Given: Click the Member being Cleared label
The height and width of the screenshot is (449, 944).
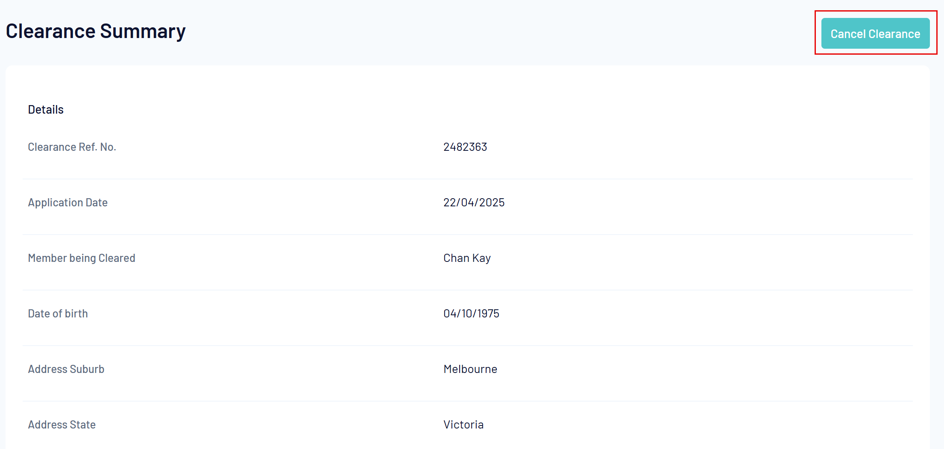Looking at the screenshot, I should tap(82, 258).
